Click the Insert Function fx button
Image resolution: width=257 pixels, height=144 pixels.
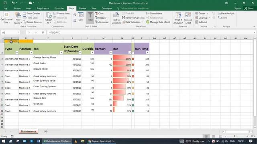(x=43, y=32)
